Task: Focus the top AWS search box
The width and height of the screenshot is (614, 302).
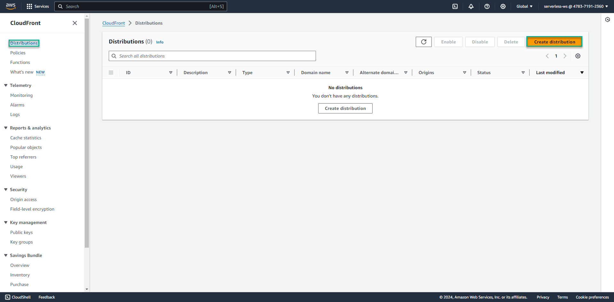Action: click(x=141, y=6)
